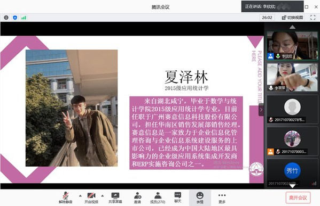The image size is (320, 206).
Task: Expand the audio options arrow beside 解除静音
Action: (80, 196)
